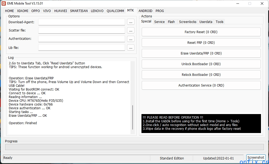Select the HUAWEI tab
This screenshot has height=164, width=269.
click(x=60, y=11)
